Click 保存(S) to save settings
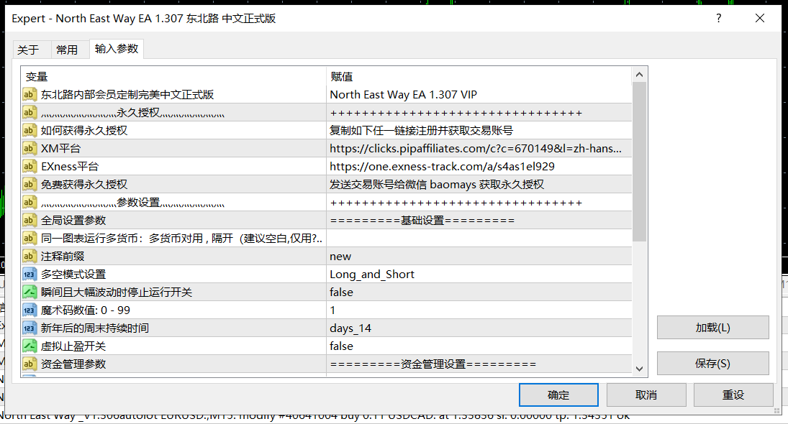 (712, 364)
